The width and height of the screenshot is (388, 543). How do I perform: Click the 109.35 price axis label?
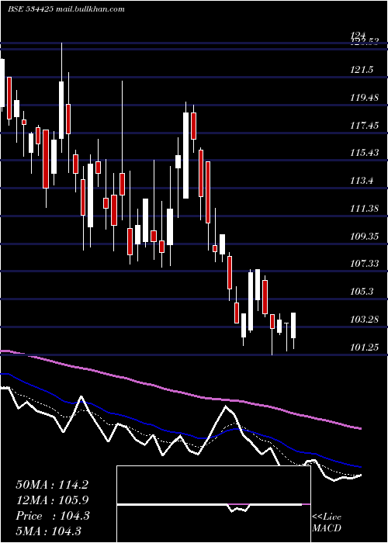point(364,236)
